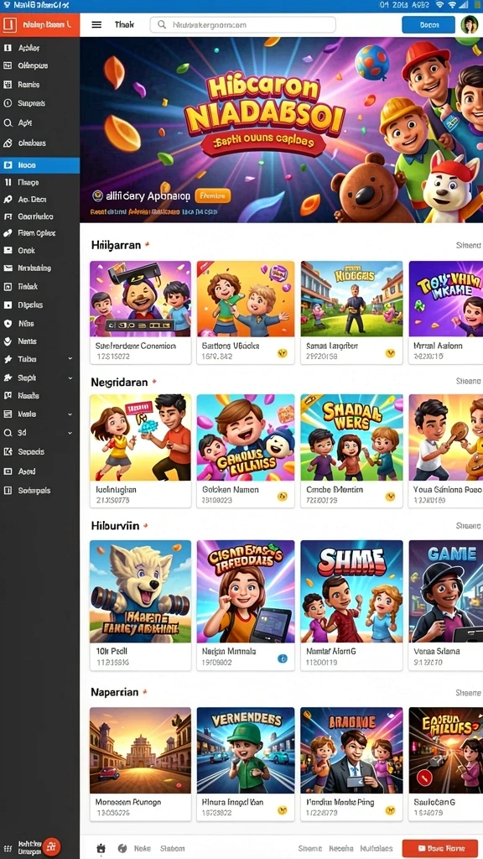The width and height of the screenshot is (483, 859).
Task: Click the blue button in top bar
Action: pos(428,24)
